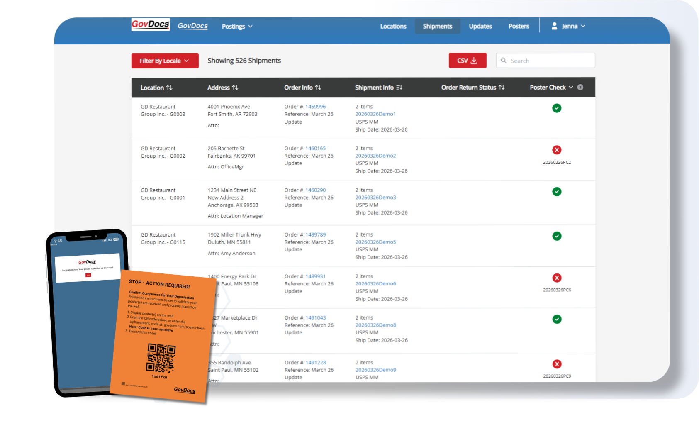Sort the Shipment Info column

click(399, 88)
